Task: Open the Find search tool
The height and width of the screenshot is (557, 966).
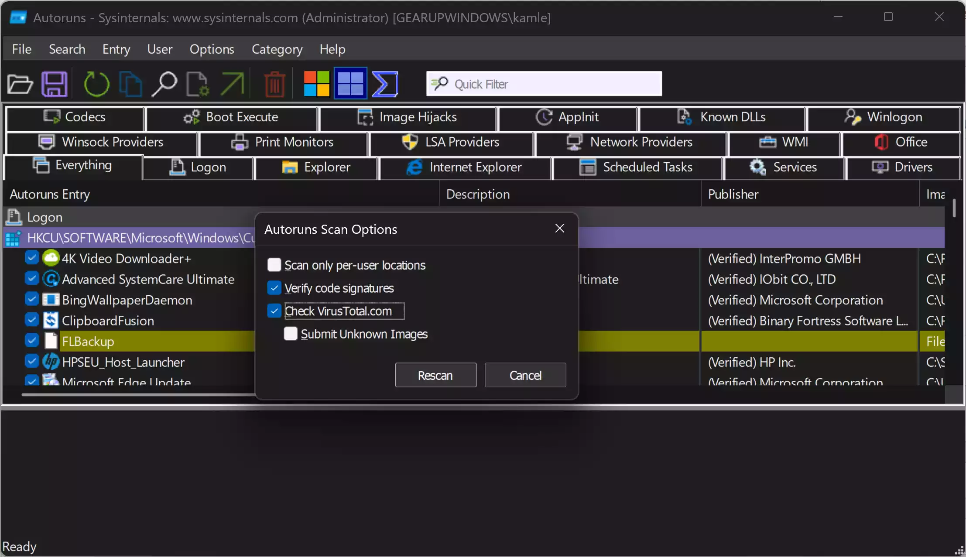Action: click(x=164, y=83)
